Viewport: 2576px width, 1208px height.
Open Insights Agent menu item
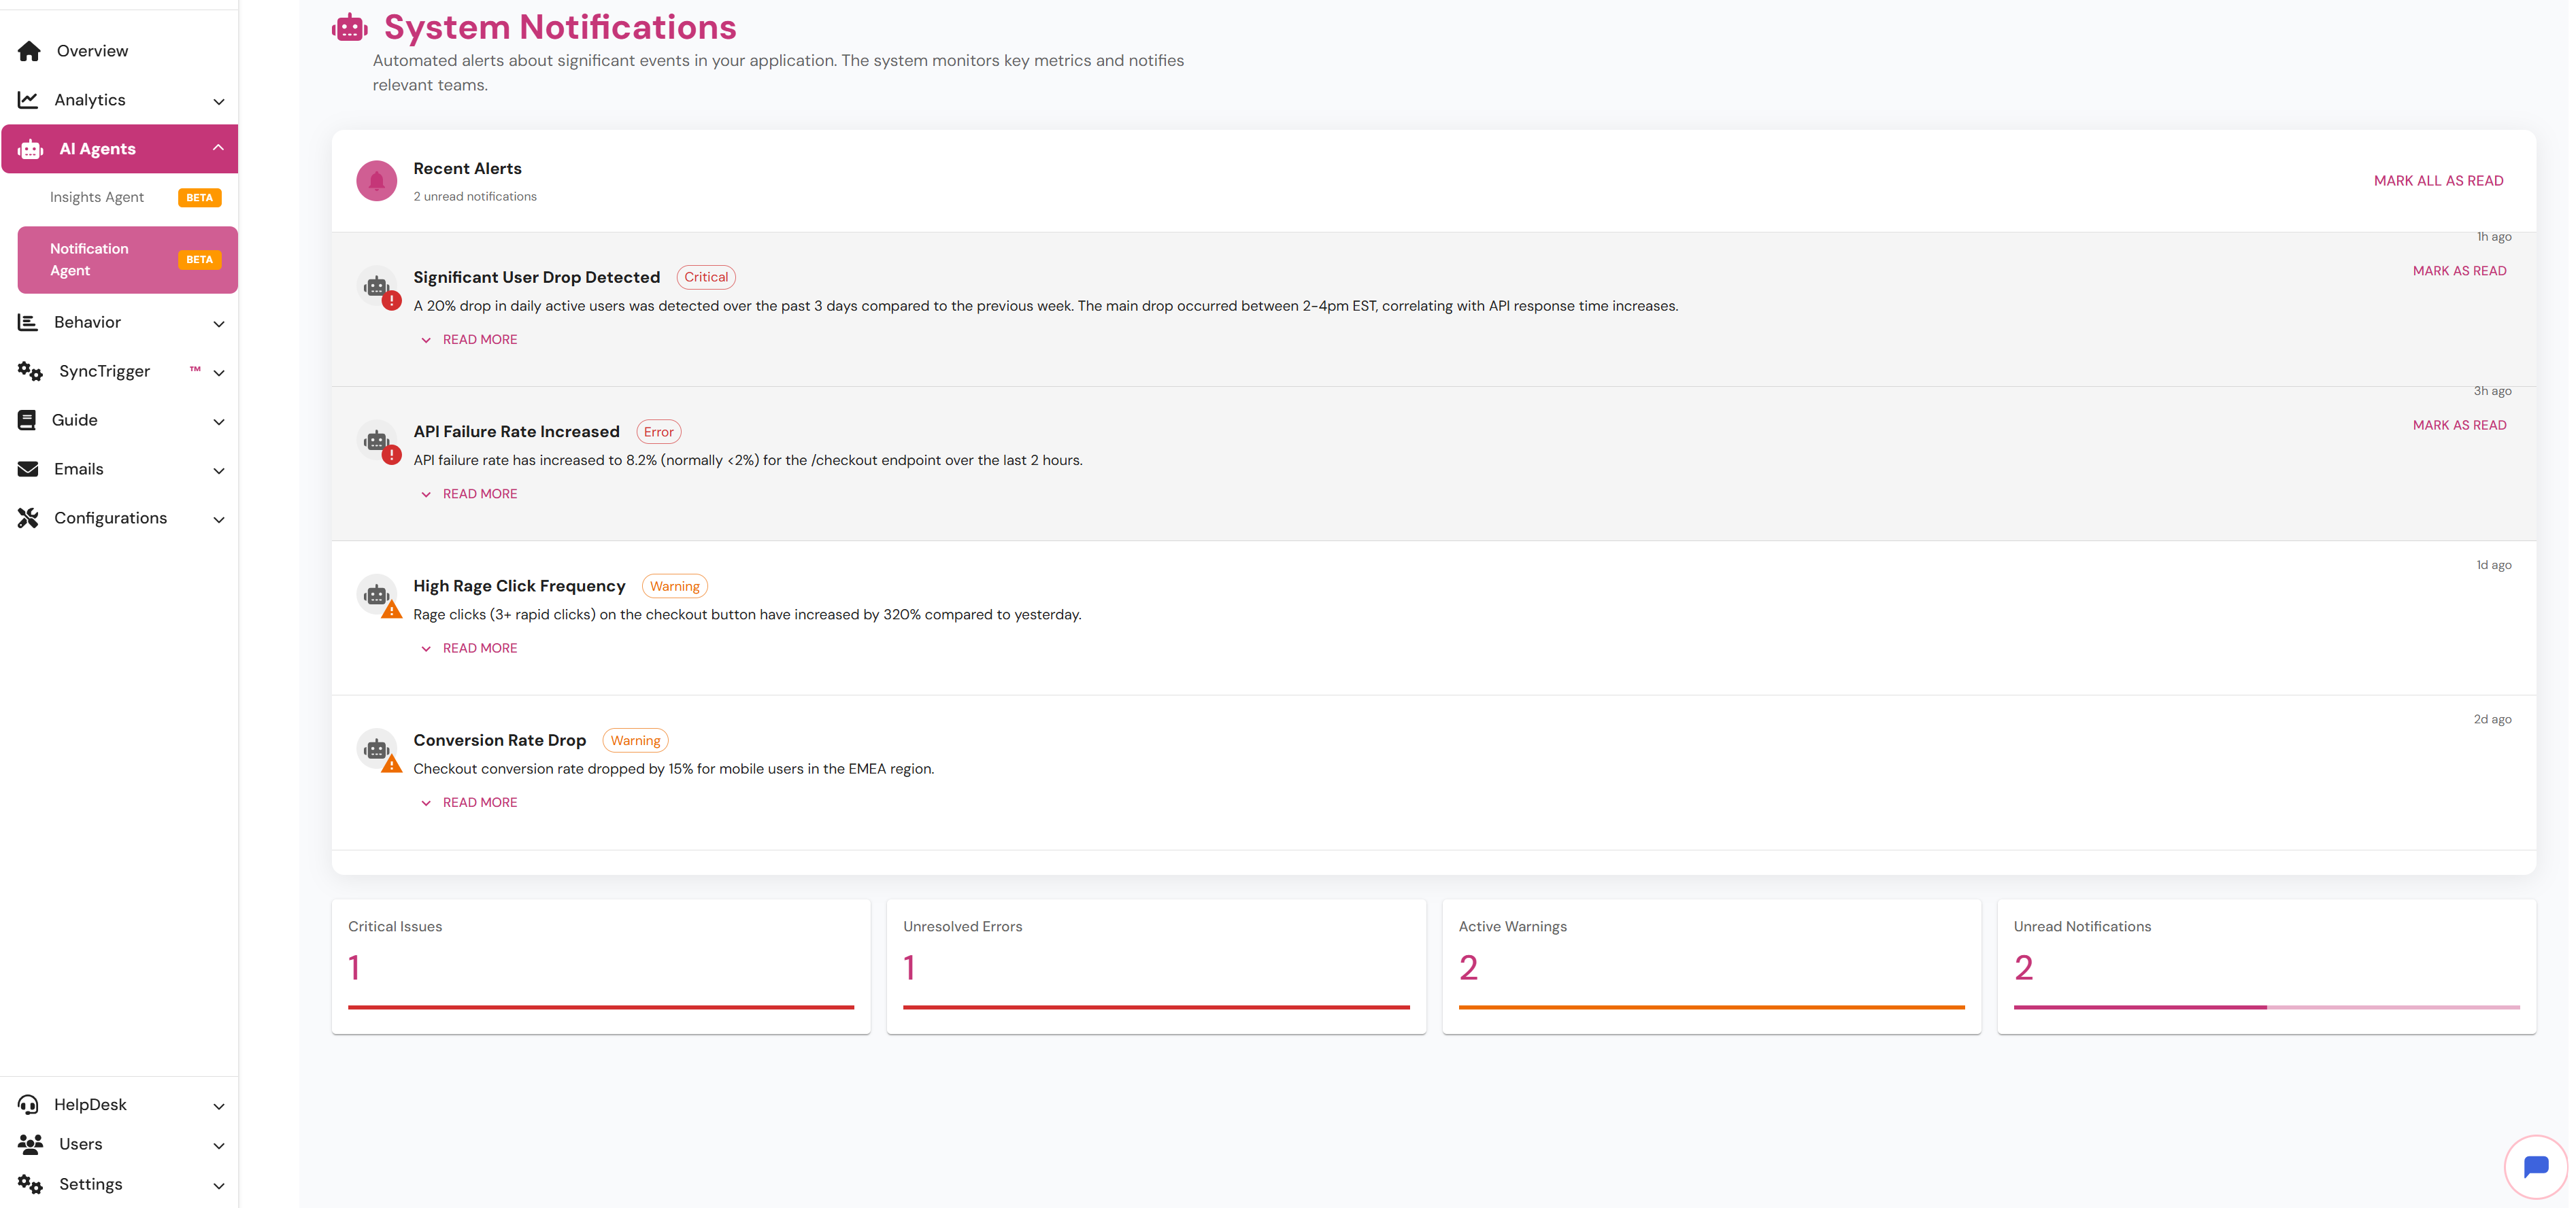tap(97, 197)
